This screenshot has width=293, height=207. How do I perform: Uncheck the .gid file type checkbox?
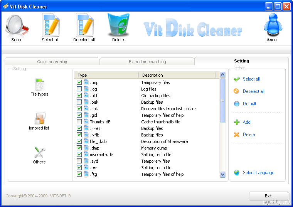tap(79, 115)
